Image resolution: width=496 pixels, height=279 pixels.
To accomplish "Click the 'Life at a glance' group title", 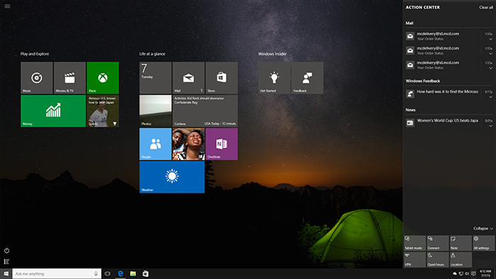I will pyautogui.click(x=152, y=54).
